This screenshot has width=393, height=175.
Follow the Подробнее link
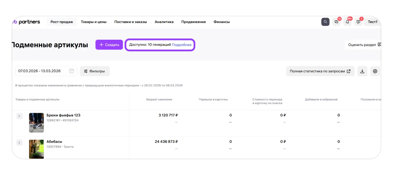pyautogui.click(x=182, y=45)
